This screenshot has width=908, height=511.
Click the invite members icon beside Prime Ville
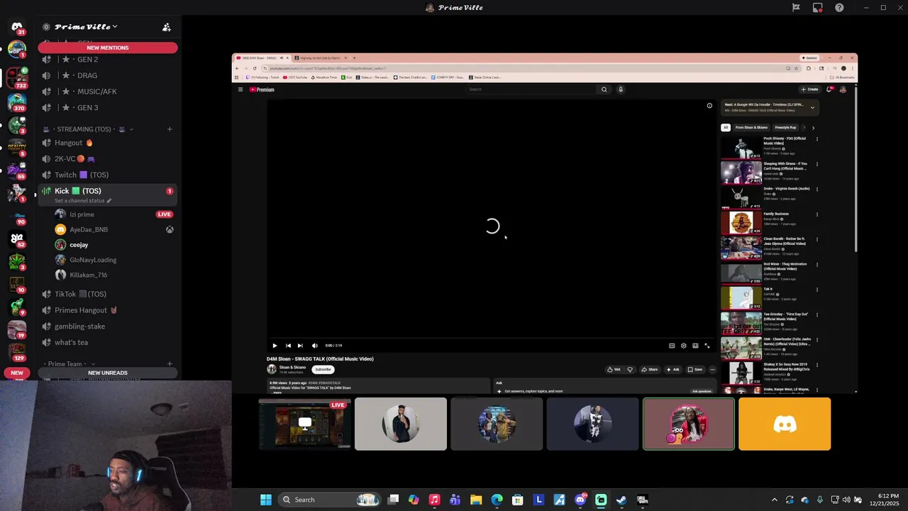pyautogui.click(x=167, y=27)
